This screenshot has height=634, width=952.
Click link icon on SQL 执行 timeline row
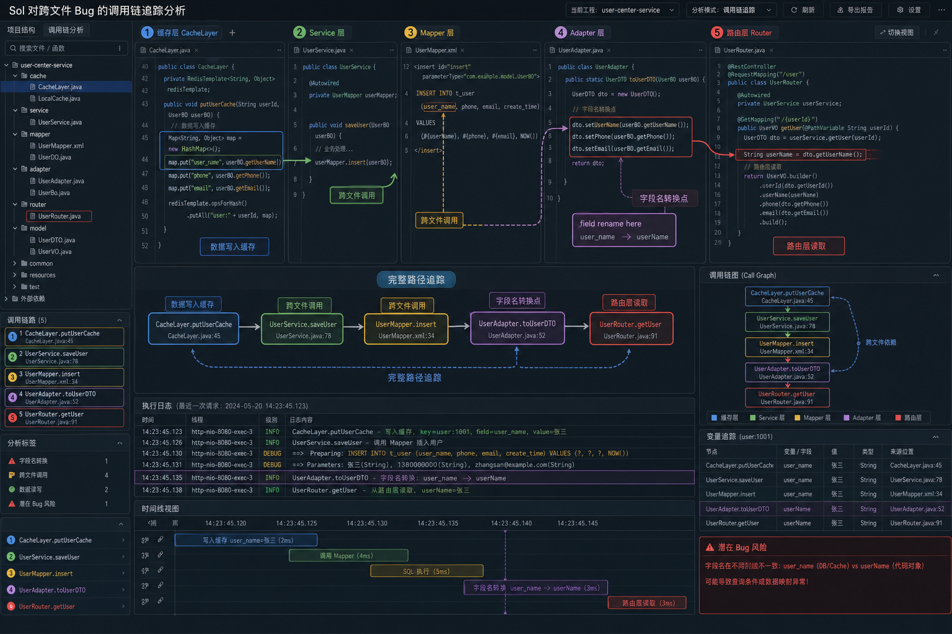coord(161,570)
